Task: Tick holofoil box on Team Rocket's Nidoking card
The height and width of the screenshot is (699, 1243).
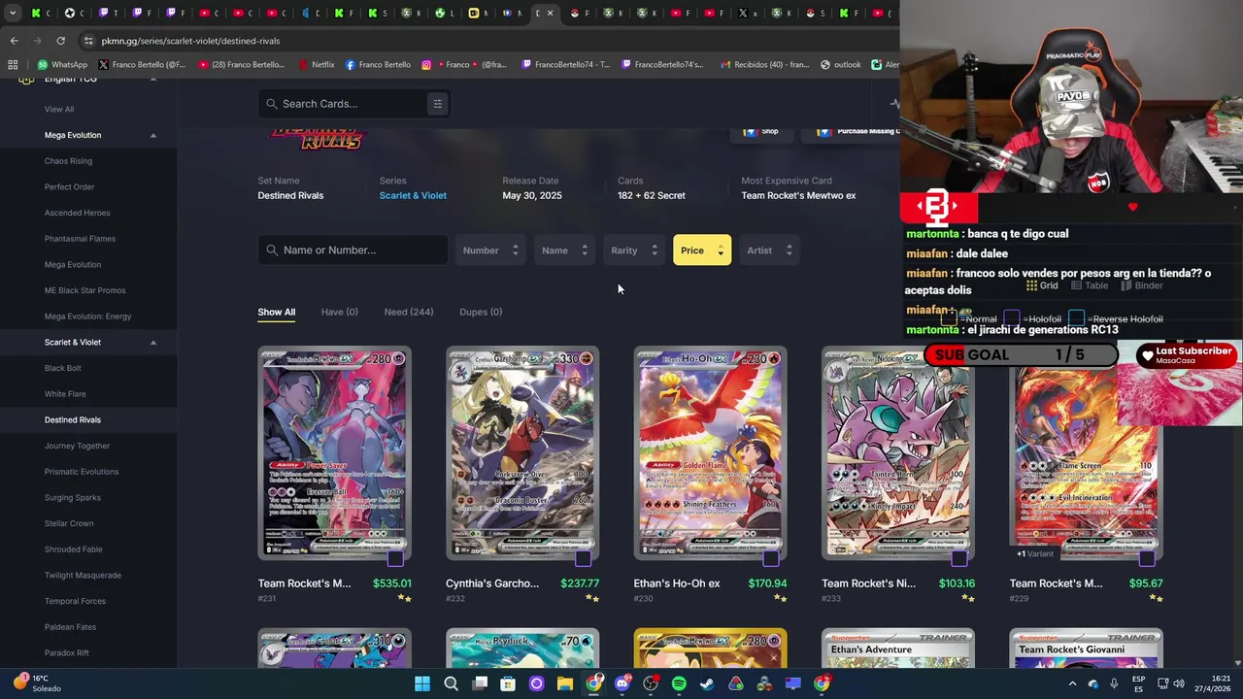Action: click(958, 558)
